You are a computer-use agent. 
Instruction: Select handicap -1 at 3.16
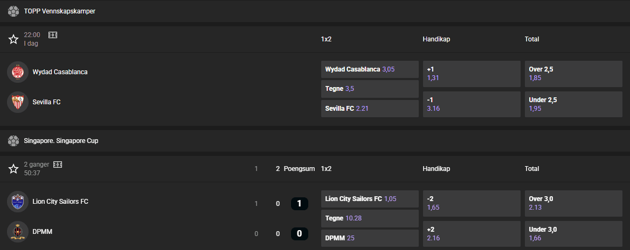[x=472, y=104]
